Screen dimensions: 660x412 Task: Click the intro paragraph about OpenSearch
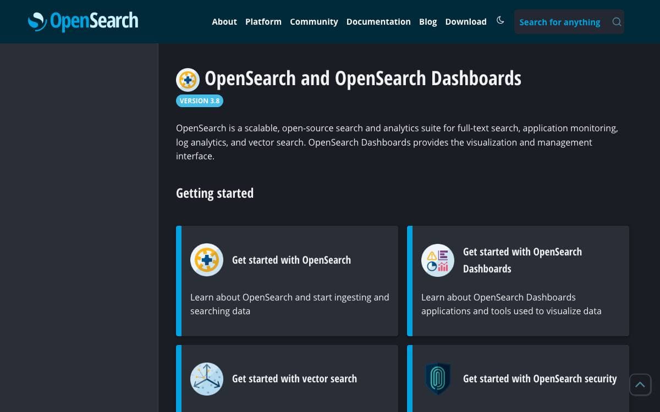[397, 142]
